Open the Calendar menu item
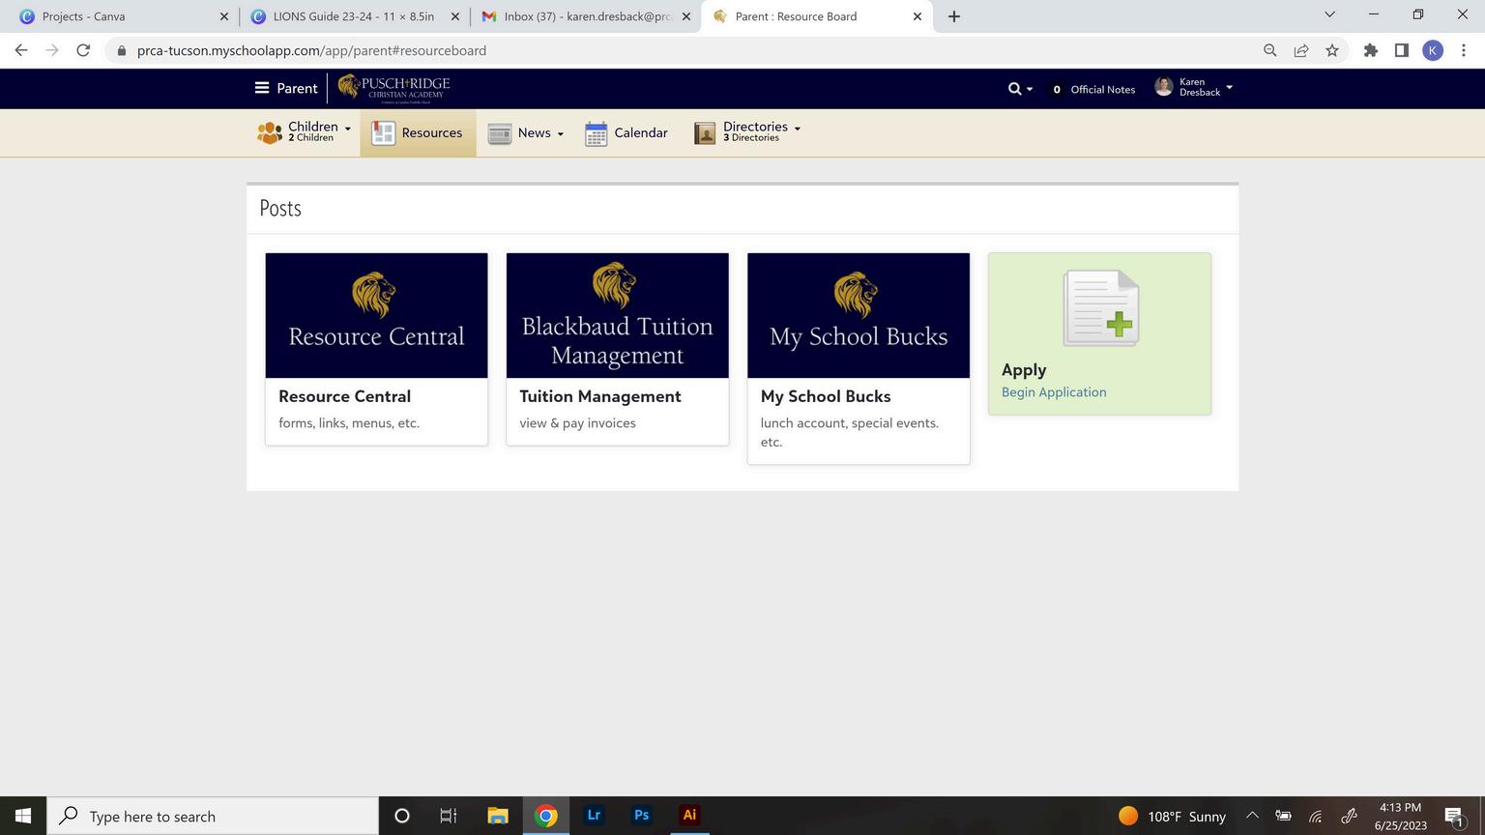1485x835 pixels. pyautogui.click(x=626, y=133)
